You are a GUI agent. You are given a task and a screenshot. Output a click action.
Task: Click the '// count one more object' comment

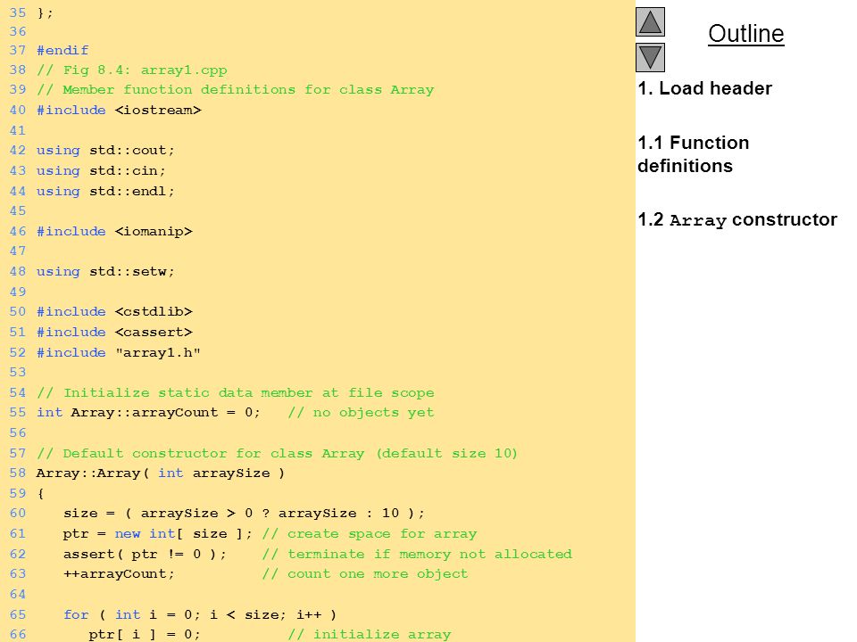tap(365, 573)
